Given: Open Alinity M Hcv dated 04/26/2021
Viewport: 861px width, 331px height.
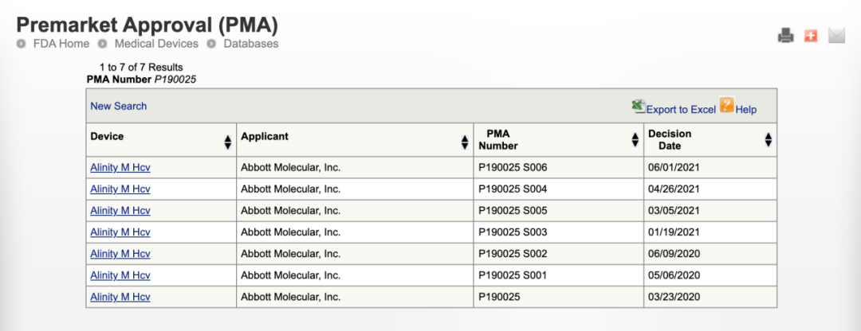Looking at the screenshot, I should tap(120, 189).
